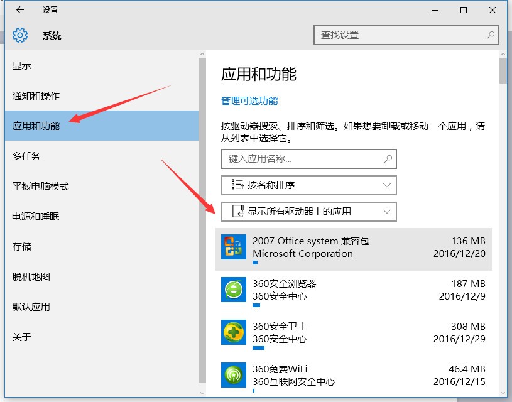Click the 应用和功能 page heading
Image resolution: width=512 pixels, height=402 pixels.
click(259, 73)
